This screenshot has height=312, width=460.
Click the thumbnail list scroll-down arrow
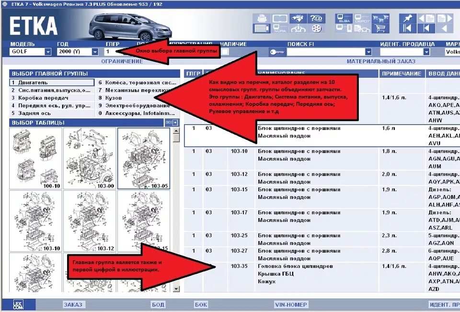[176, 289]
